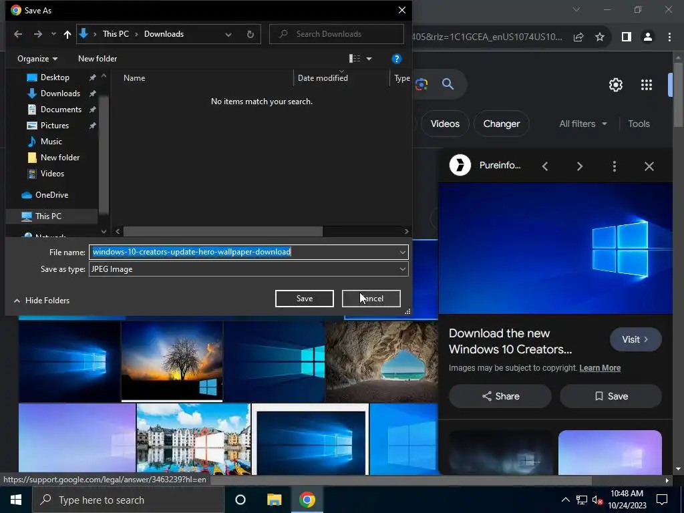
Task: Sort by the Name column
Action: point(134,78)
